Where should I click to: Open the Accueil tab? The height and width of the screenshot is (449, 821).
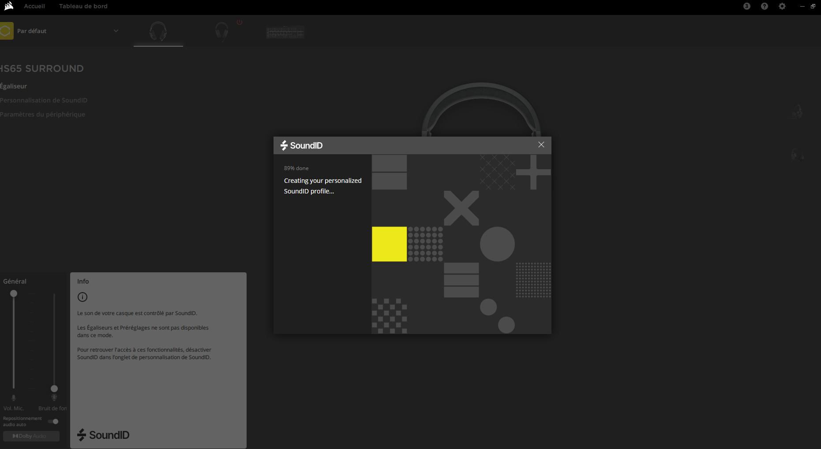tap(34, 6)
